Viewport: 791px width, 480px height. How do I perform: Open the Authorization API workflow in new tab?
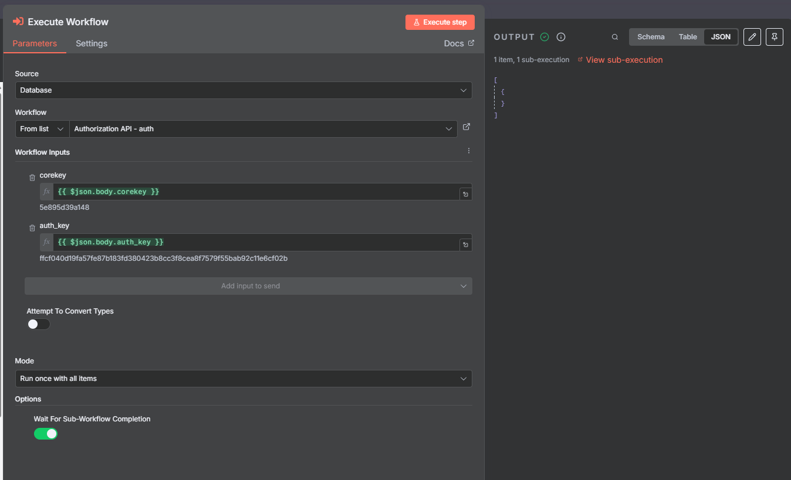pos(466,127)
